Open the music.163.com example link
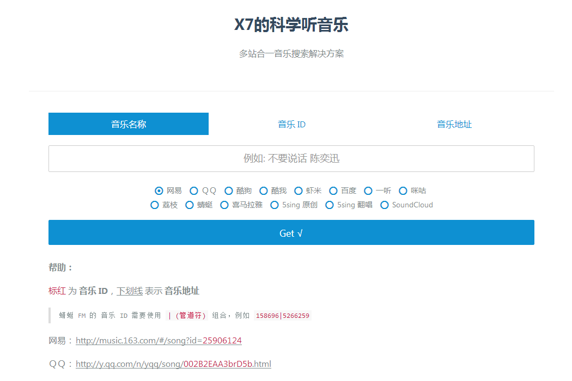 click(x=159, y=341)
